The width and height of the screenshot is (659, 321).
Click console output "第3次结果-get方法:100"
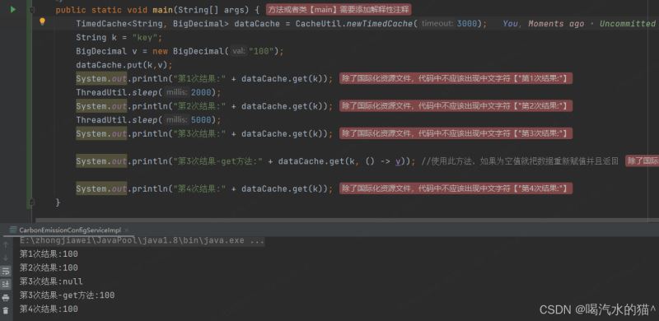(68, 295)
